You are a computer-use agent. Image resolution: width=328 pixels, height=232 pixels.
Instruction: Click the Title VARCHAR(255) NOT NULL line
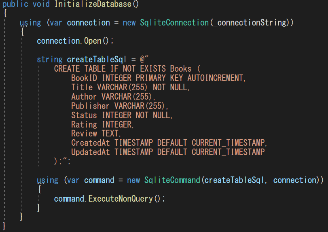click(x=130, y=87)
